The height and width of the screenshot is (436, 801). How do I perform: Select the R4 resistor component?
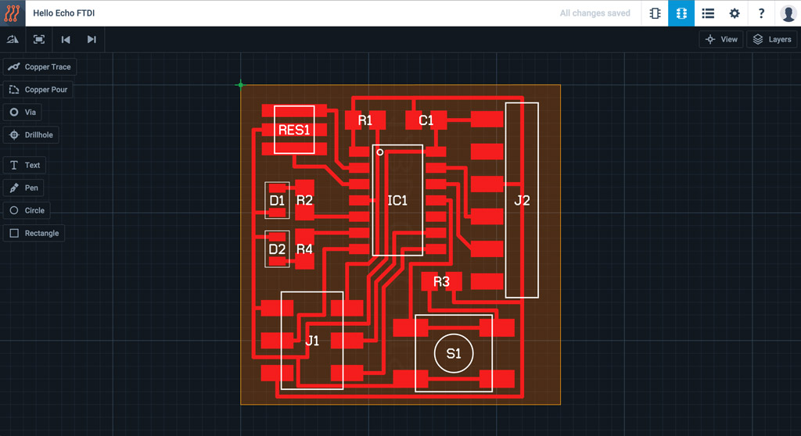click(304, 249)
